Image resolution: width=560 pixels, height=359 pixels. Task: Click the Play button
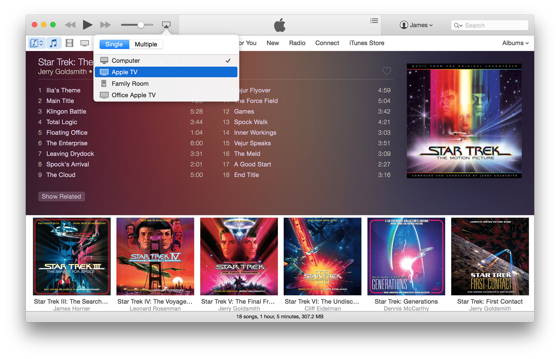point(87,25)
